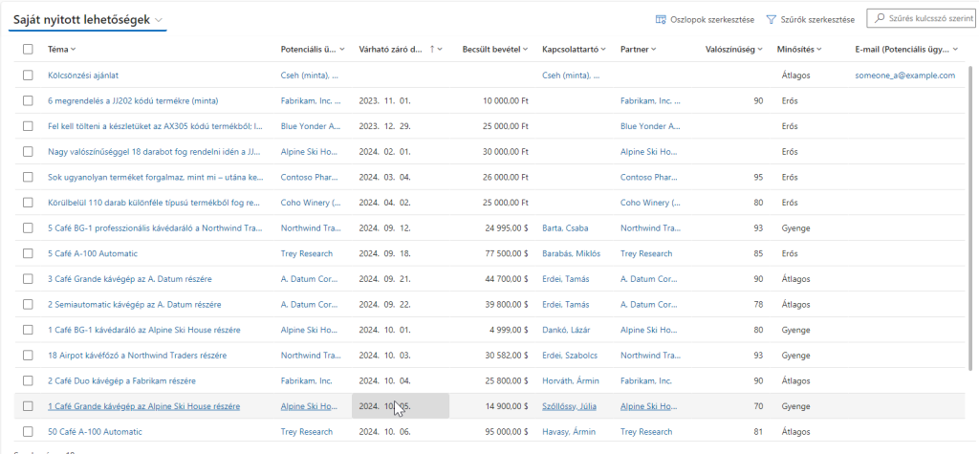Select the 95 000,00 $ revenue cell

pyautogui.click(x=507, y=431)
